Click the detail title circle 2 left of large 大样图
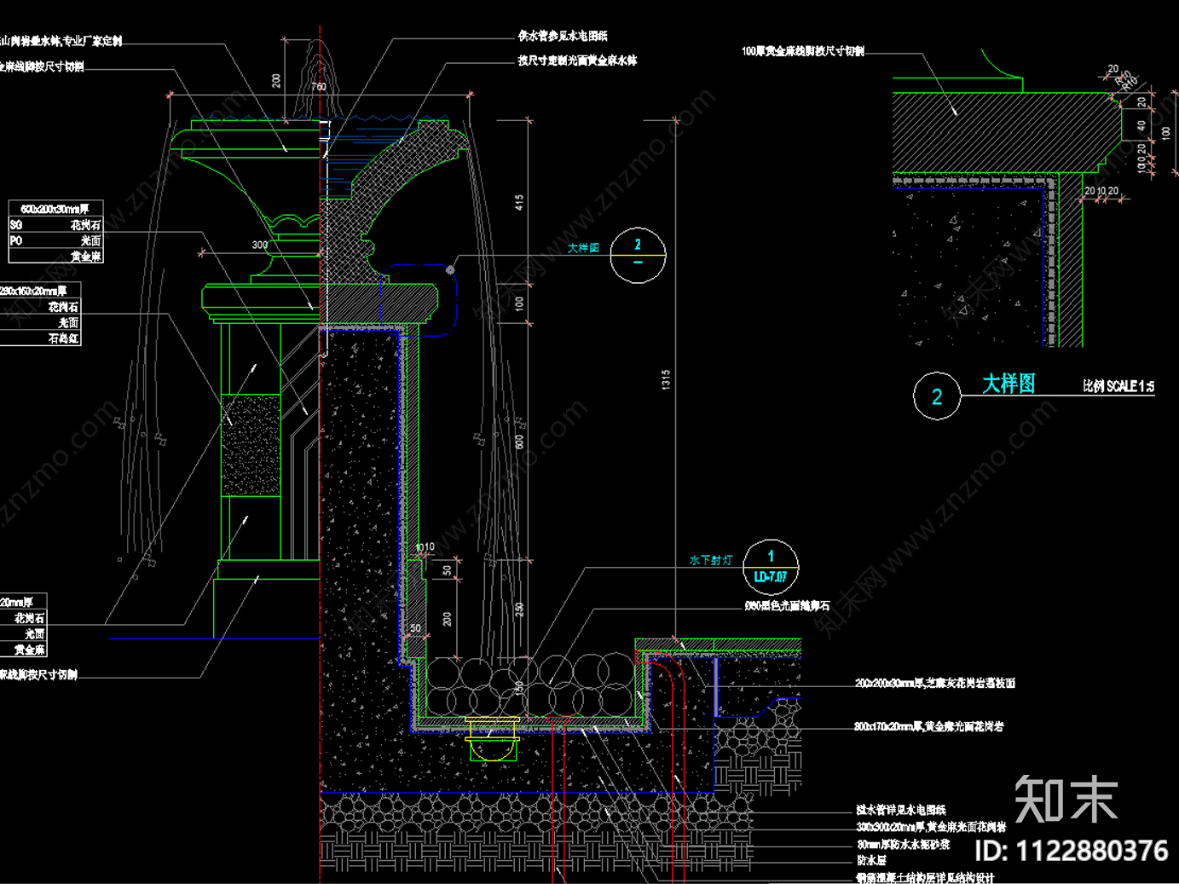This screenshot has height=884, width=1179. point(937,396)
